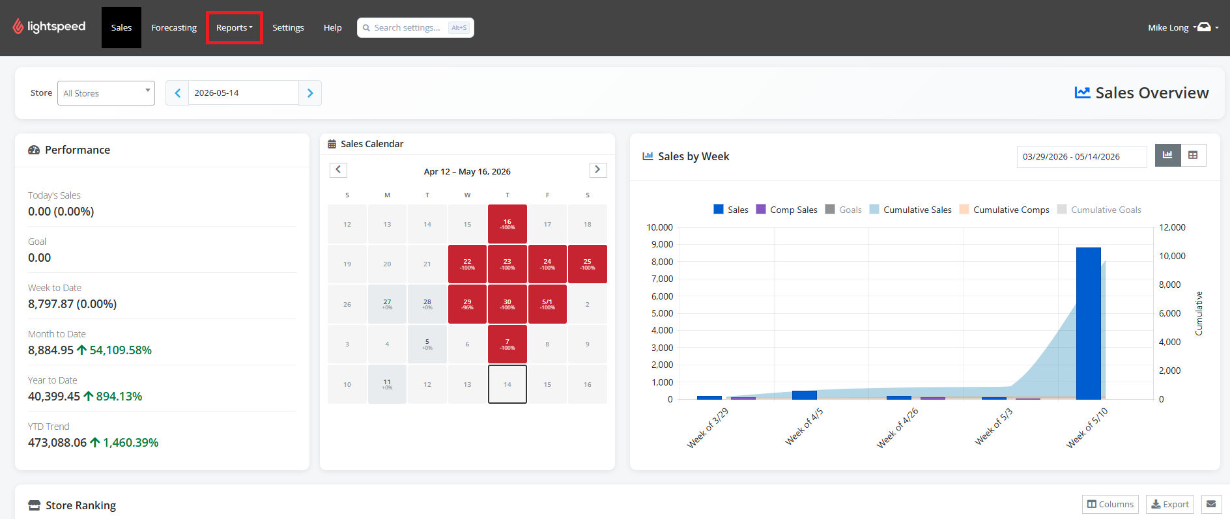Viewport: 1230px width, 519px height.
Task: Open the Forecasting tab
Action: pyautogui.click(x=174, y=27)
